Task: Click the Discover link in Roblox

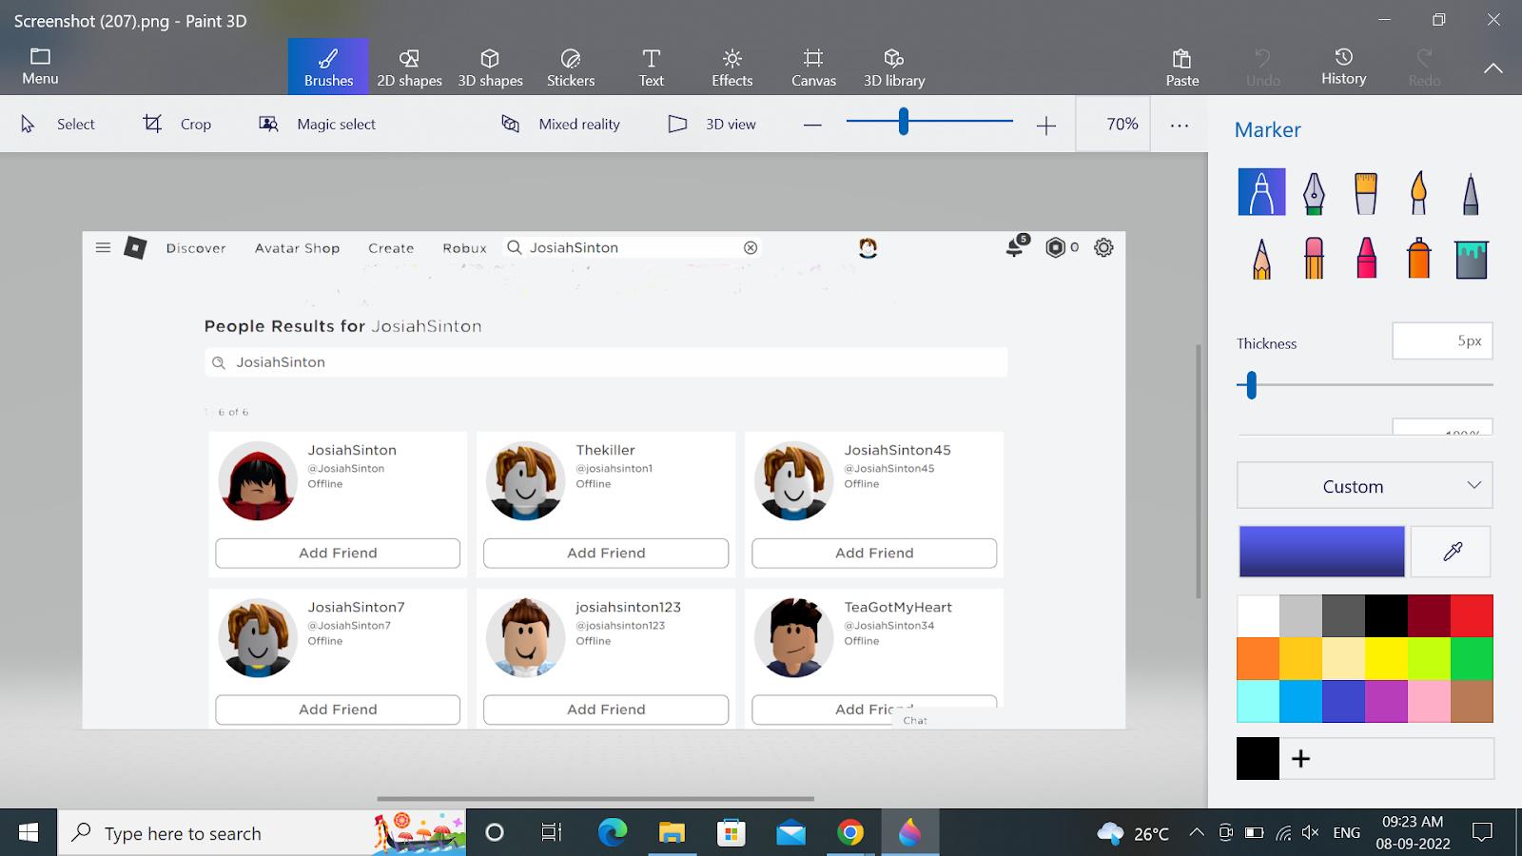Action: coord(196,248)
